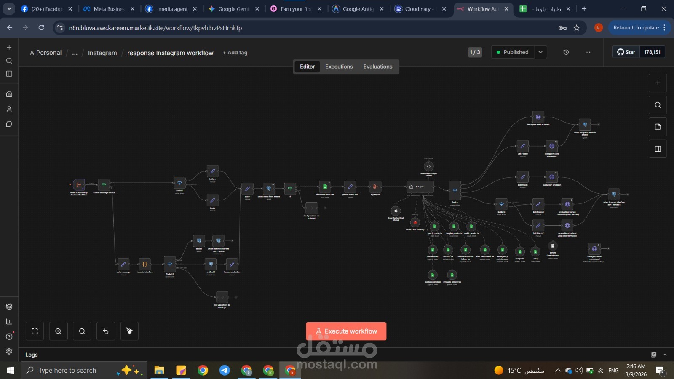Viewport: 674px width, 379px height.
Task: Show hidden system tray icons
Action: (558, 371)
